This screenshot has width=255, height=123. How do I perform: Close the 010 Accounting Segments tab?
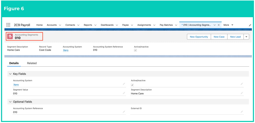click(x=219, y=25)
